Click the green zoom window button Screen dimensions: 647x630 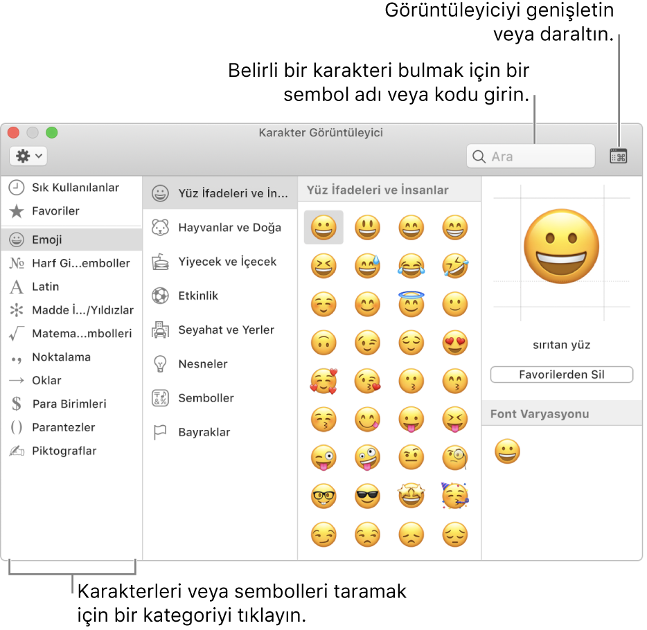[51, 133]
